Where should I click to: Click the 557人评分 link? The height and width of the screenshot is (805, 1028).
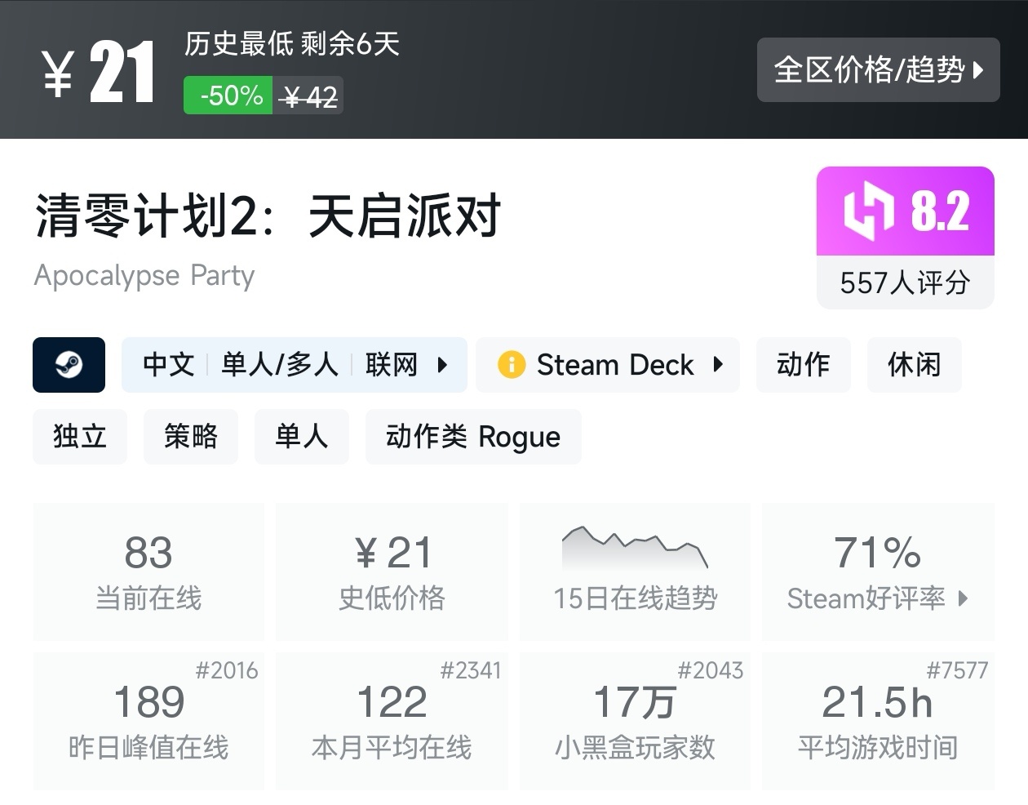click(x=905, y=283)
